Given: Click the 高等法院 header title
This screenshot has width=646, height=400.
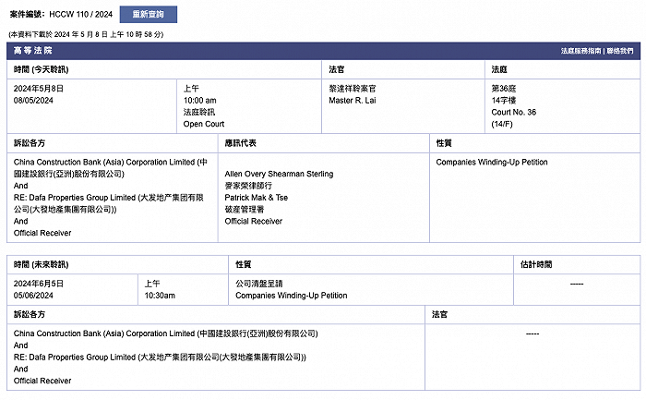Looking at the screenshot, I should pos(33,52).
